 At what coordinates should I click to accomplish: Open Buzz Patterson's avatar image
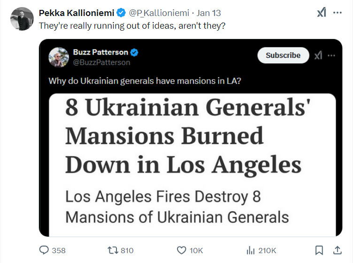(59, 57)
